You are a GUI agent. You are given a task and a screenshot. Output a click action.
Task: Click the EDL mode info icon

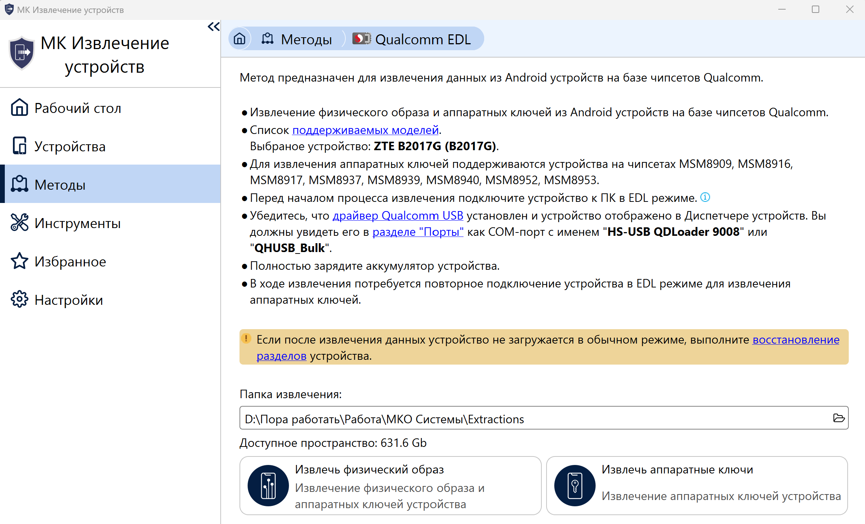click(x=705, y=197)
